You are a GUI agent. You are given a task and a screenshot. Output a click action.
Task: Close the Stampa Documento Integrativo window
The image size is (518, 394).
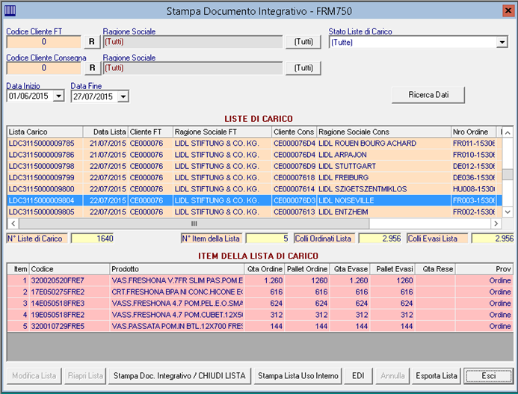[x=508, y=11]
